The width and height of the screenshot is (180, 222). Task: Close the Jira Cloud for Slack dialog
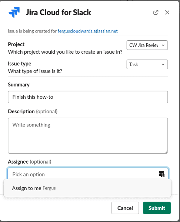tap(167, 12)
